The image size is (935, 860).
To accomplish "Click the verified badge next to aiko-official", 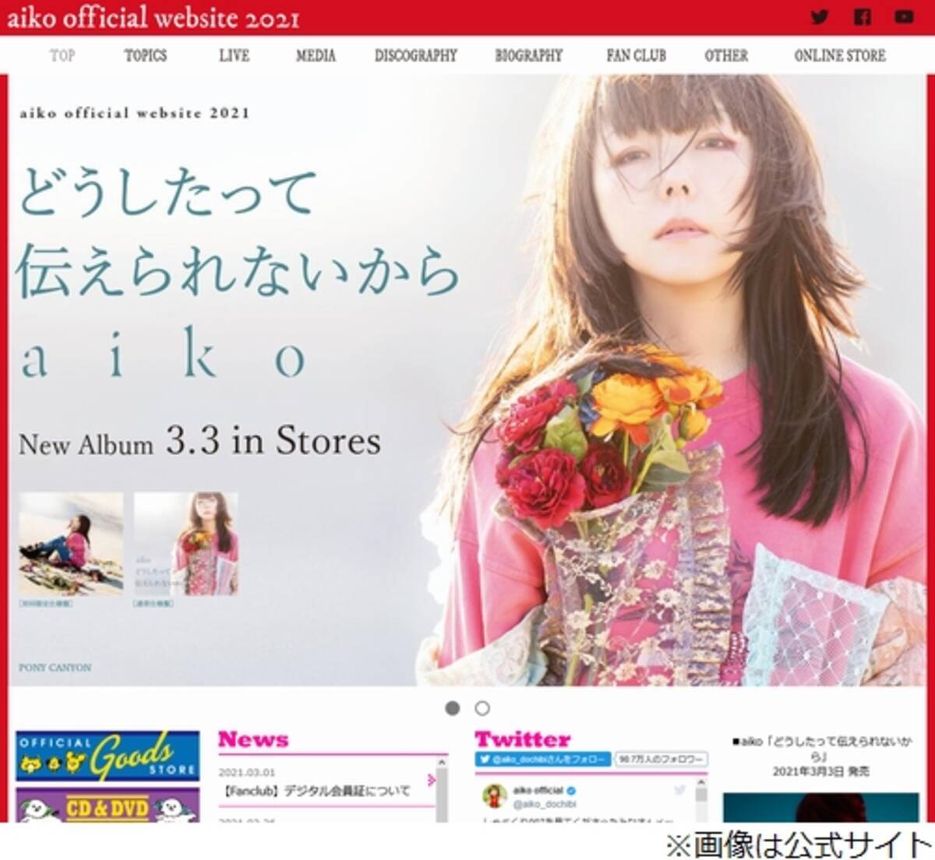I will coord(571,790).
